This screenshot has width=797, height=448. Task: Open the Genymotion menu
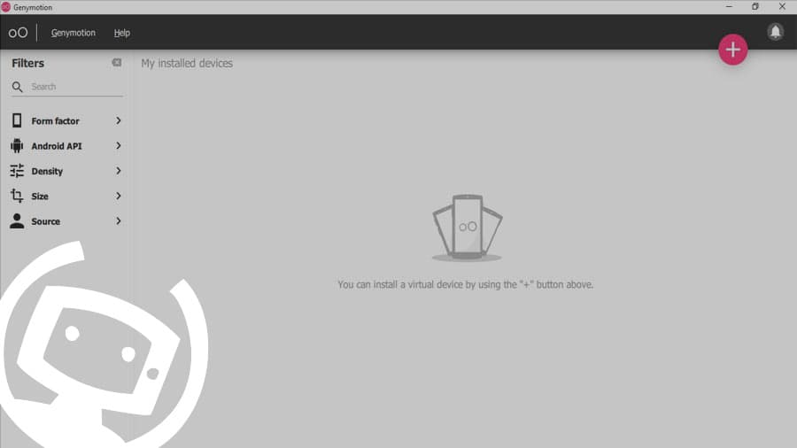click(74, 33)
